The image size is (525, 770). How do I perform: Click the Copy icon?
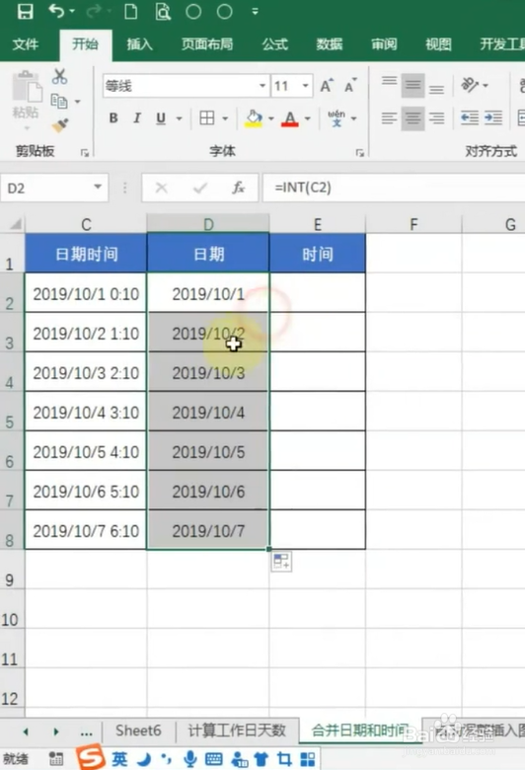(59, 101)
